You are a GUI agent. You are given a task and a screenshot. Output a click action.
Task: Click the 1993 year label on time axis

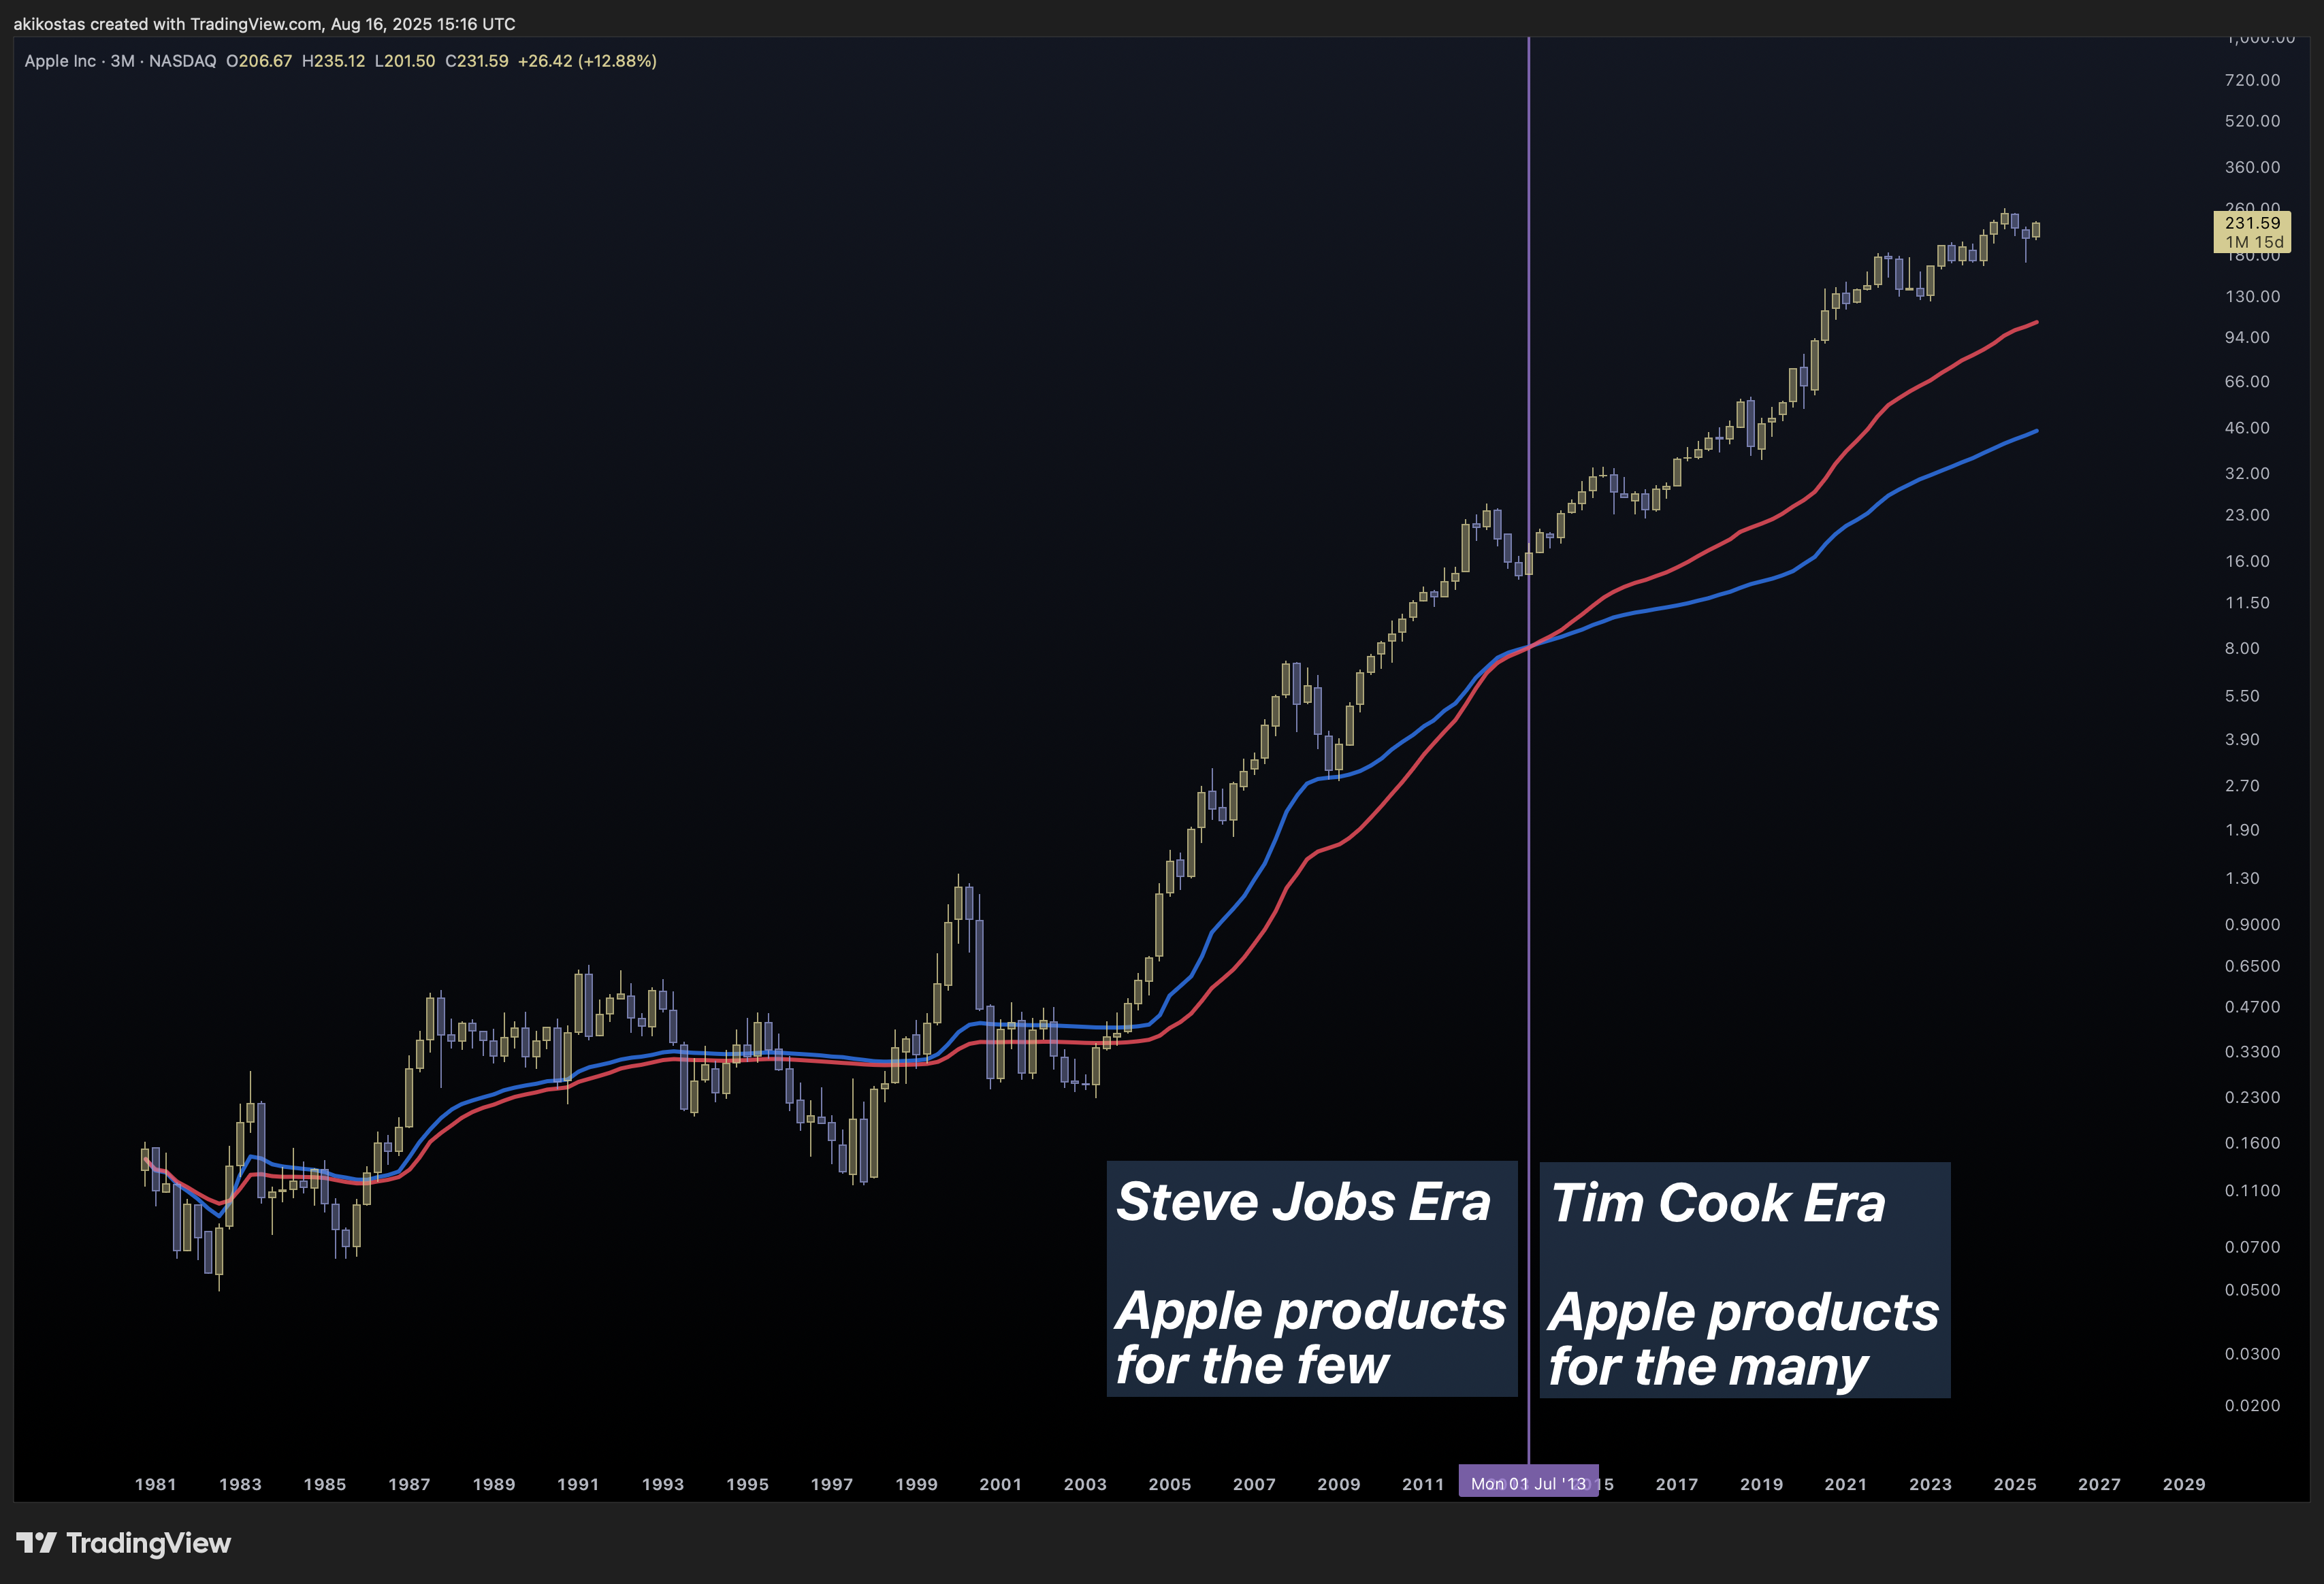point(663,1485)
